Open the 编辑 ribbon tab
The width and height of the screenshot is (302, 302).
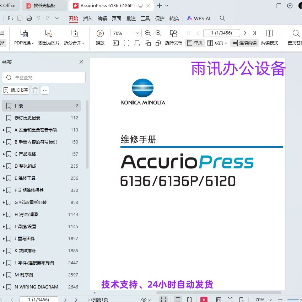[102, 18]
